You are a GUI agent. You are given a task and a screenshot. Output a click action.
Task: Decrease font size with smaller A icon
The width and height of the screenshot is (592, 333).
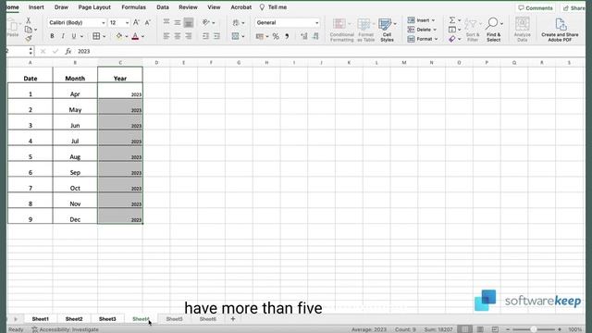click(x=148, y=22)
